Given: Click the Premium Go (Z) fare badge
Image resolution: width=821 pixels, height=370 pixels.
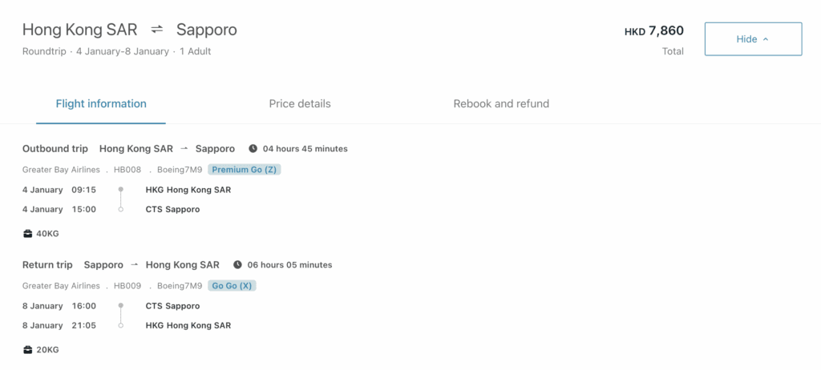Looking at the screenshot, I should pos(245,170).
